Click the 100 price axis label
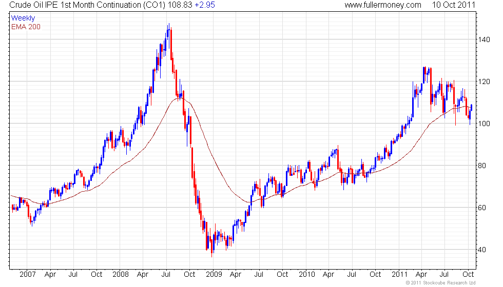Screen dimensions: 503x287 pyautogui.click(x=484, y=124)
